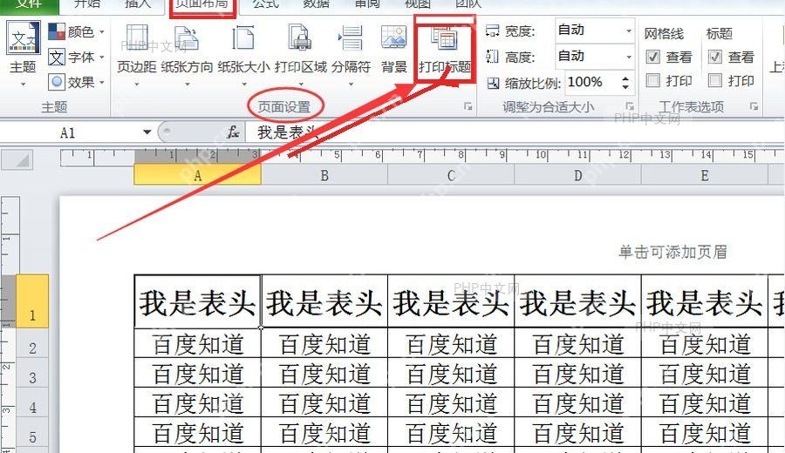The image size is (785, 453).
Task: Click the Breaks (分隔符) icon
Action: (351, 38)
